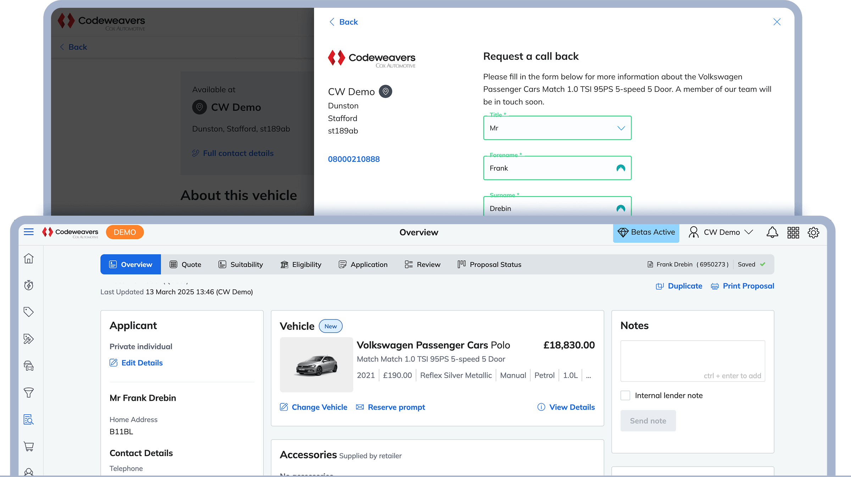Click Edit Details in Applicant card

point(136,363)
